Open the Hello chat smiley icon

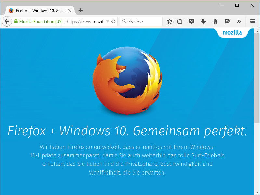[x=227, y=21]
